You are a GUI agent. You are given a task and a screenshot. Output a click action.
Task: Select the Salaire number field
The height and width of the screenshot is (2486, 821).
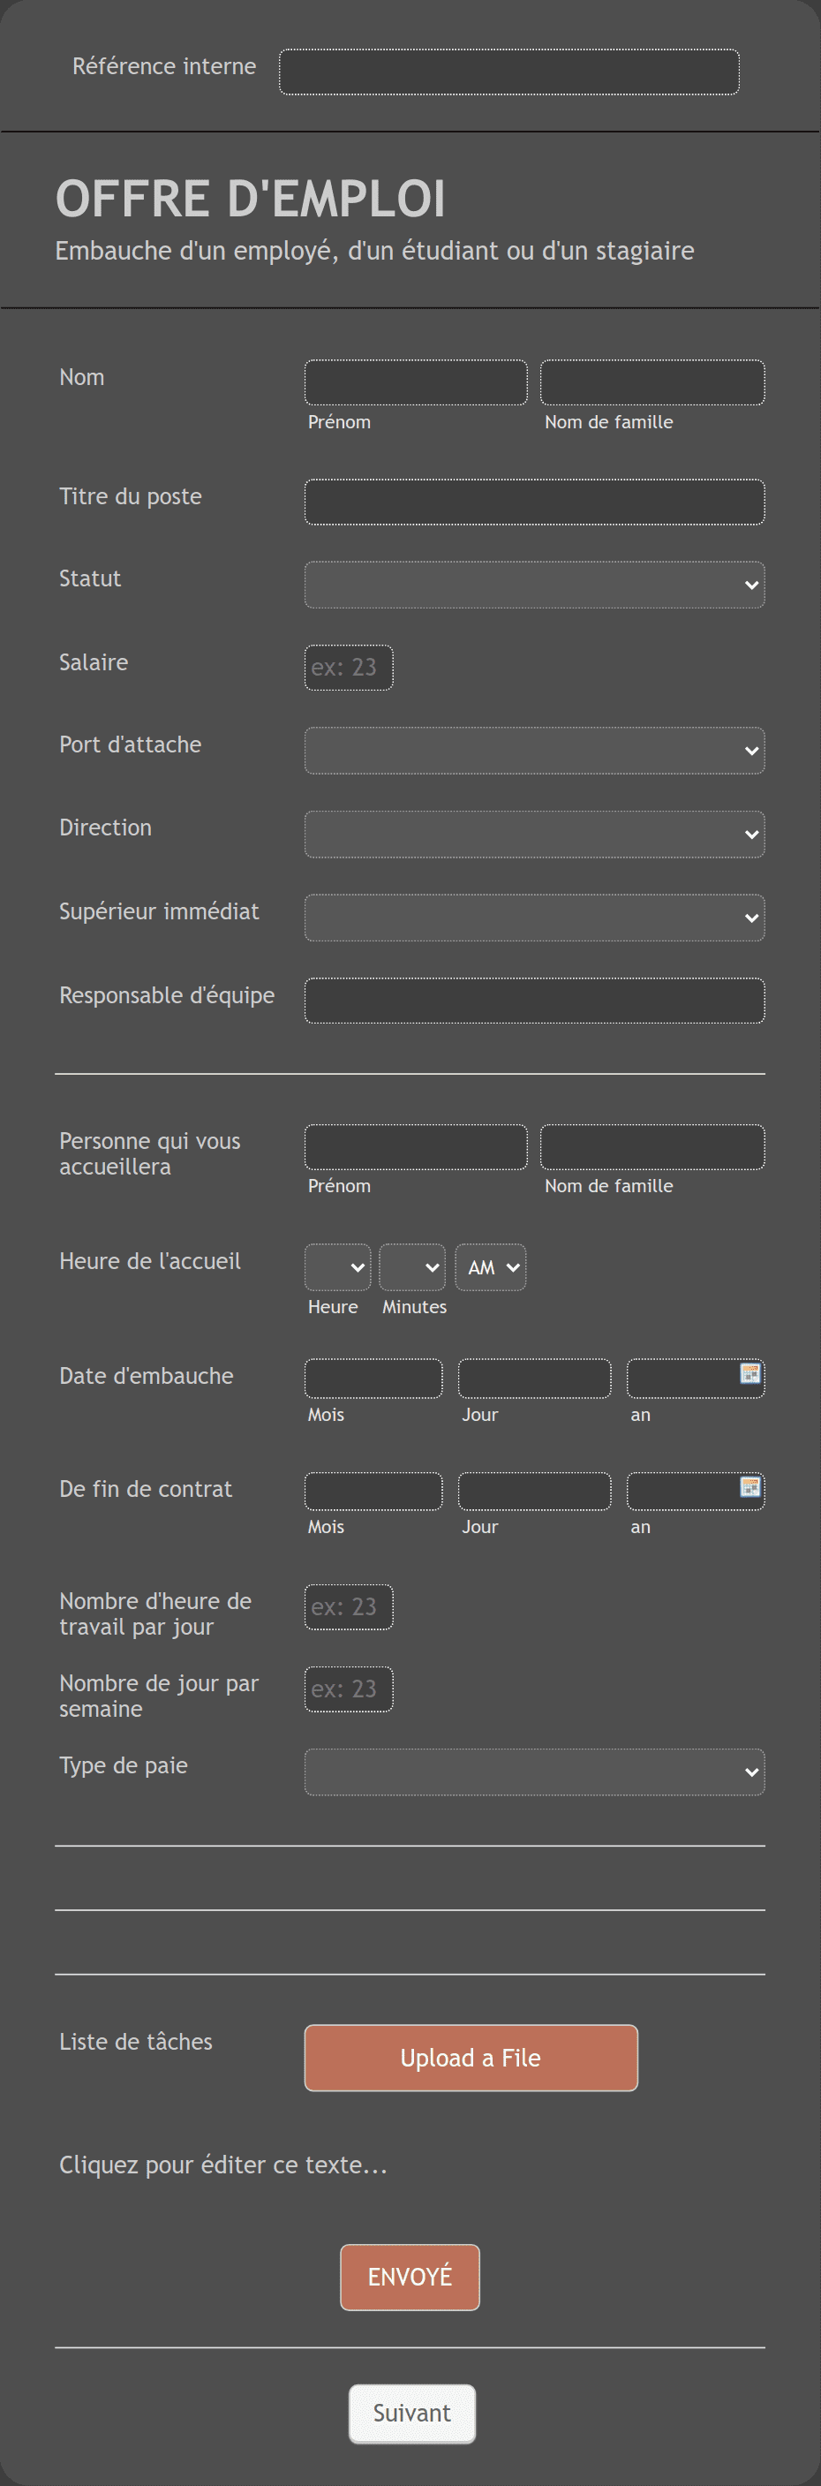click(x=349, y=668)
